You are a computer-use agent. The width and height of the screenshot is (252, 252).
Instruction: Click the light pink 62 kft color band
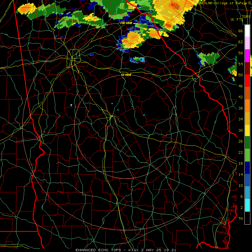(247, 43)
